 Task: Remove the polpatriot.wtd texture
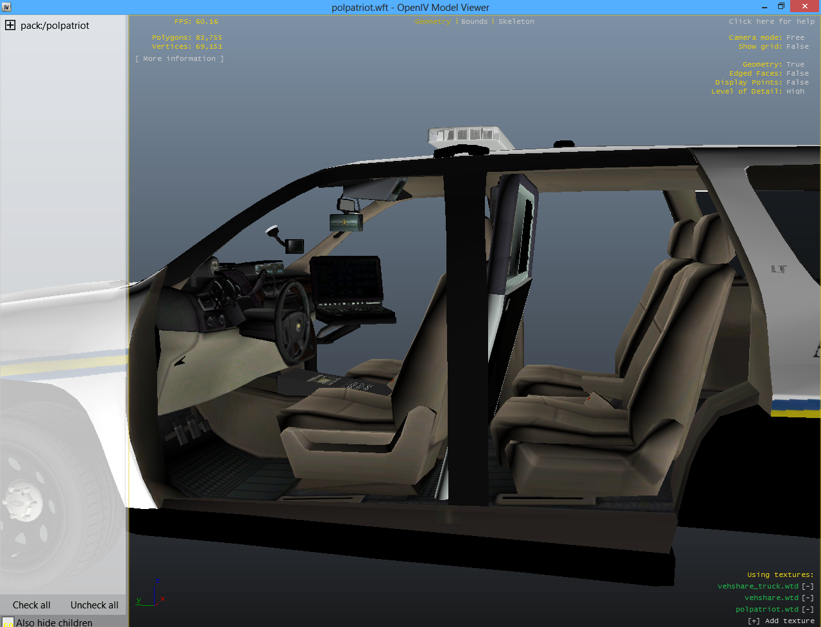(x=808, y=609)
